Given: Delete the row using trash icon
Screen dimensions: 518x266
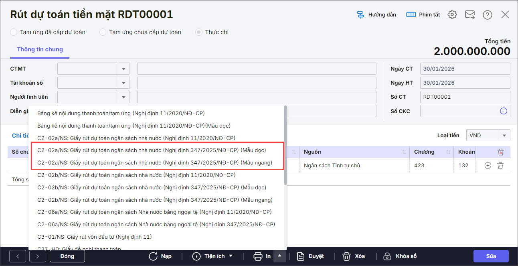Looking at the screenshot, I should (500, 165).
